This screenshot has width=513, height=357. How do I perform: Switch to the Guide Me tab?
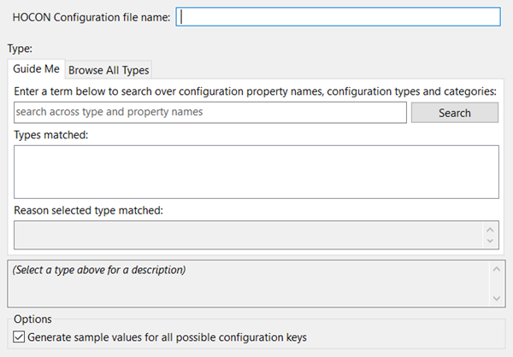[35, 69]
